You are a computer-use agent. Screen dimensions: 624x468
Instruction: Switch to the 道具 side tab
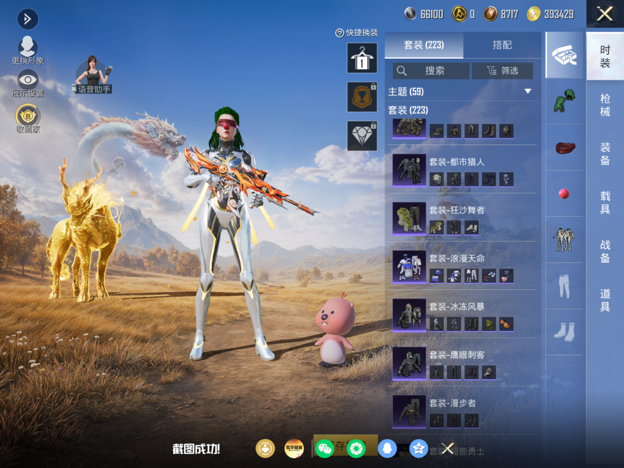605,300
